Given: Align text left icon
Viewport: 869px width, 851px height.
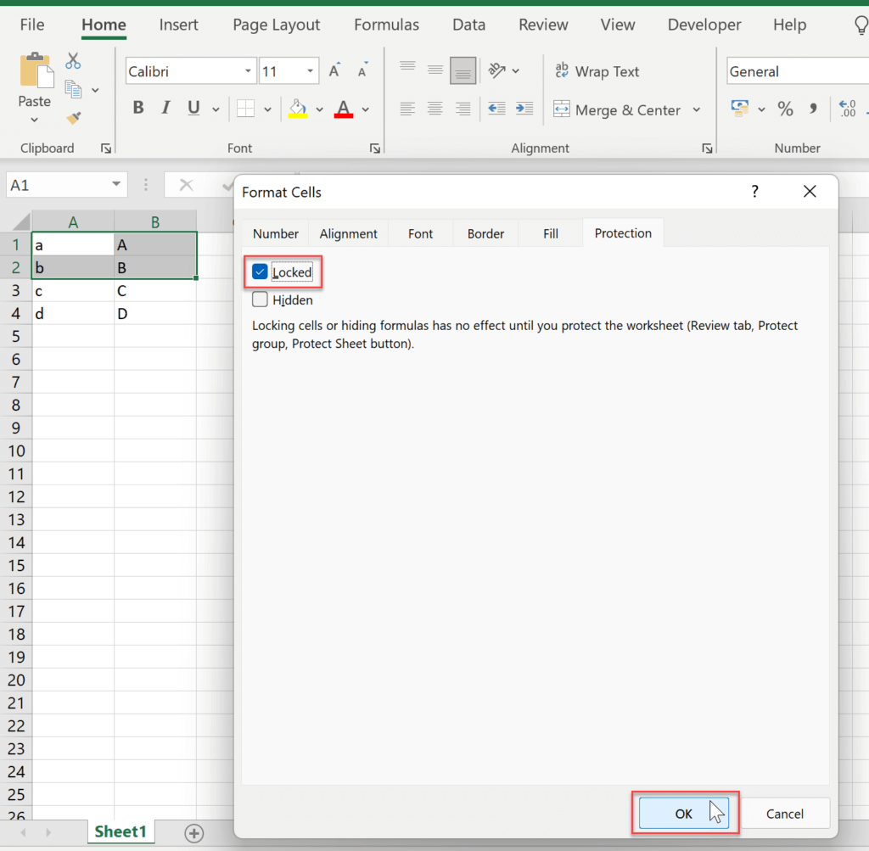Looking at the screenshot, I should (x=407, y=109).
